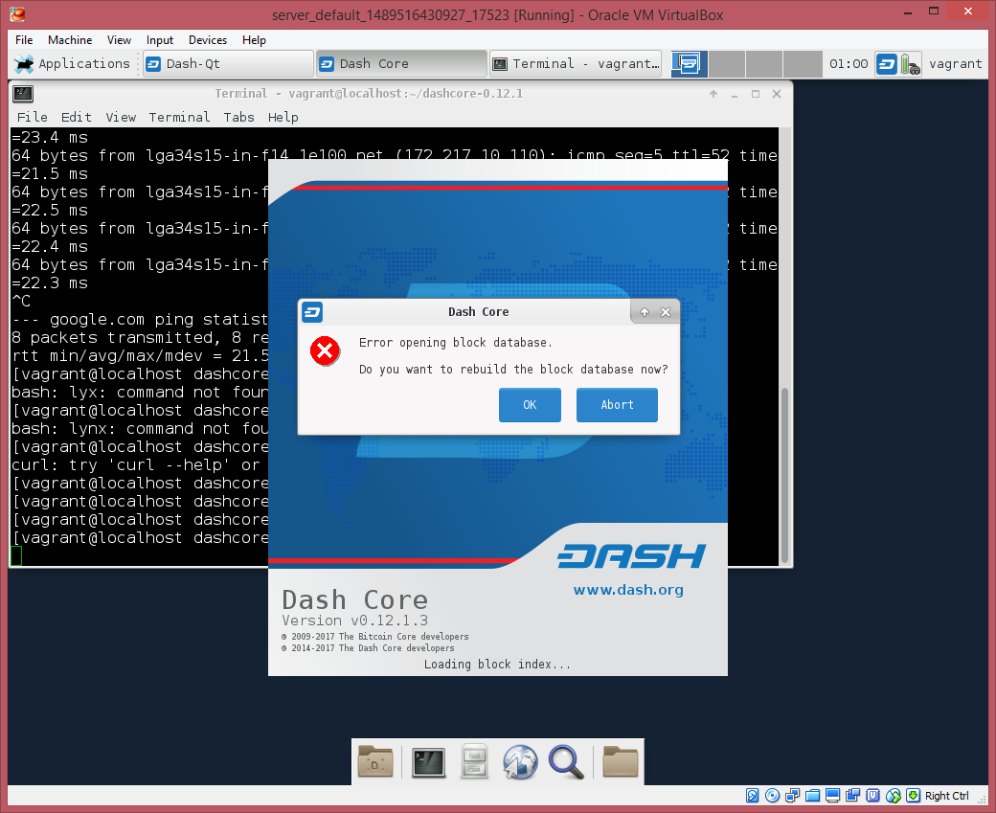This screenshot has height=813, width=996.
Task: Select the fourth workspace in the switcher
Action: coord(803,63)
